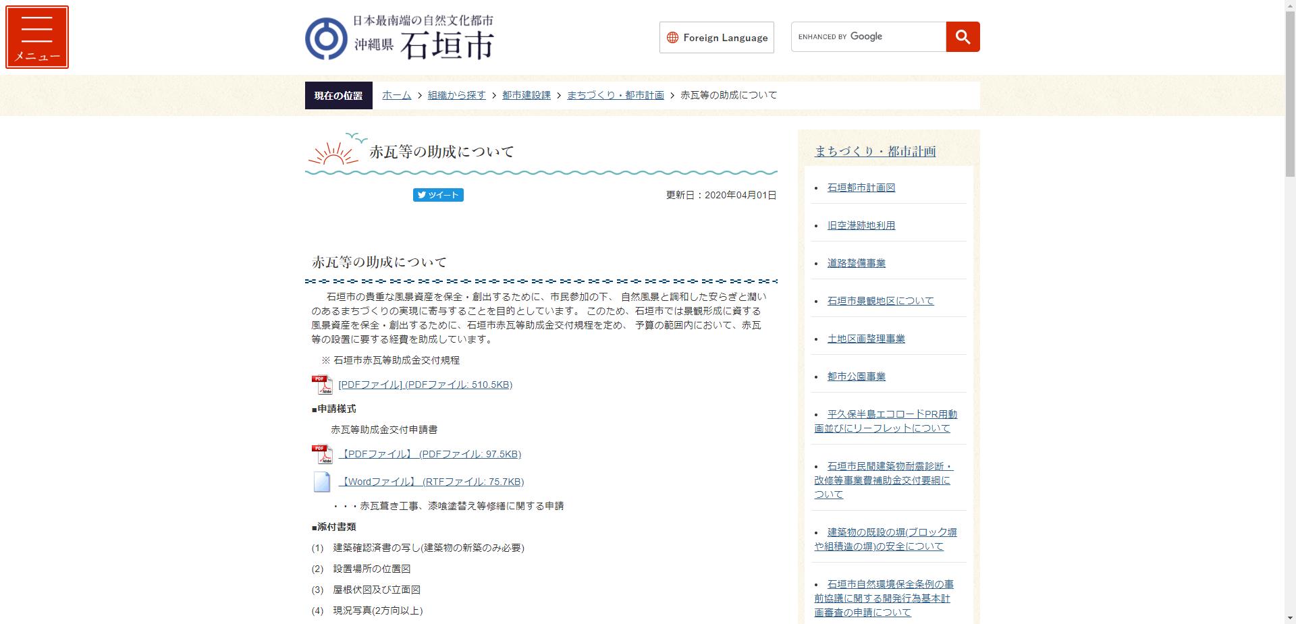The width and height of the screenshot is (1296, 624).
Task: Click the sunrise decoration beside the page title
Action: 334,153
